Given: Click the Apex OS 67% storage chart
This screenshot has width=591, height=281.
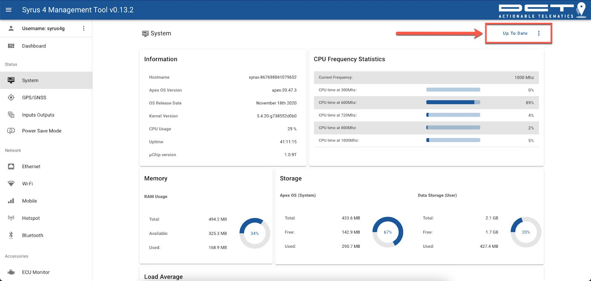Looking at the screenshot, I should pos(387,232).
